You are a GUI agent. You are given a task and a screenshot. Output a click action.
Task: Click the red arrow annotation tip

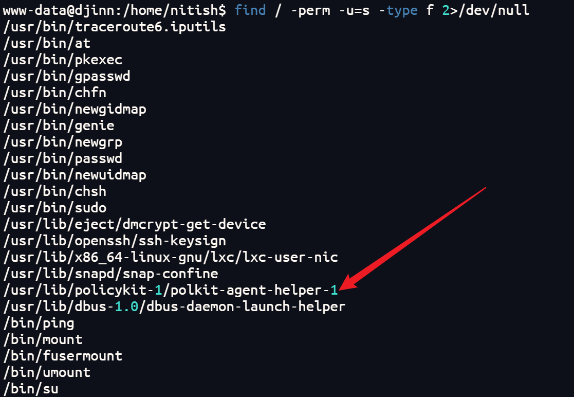[x=342, y=288]
